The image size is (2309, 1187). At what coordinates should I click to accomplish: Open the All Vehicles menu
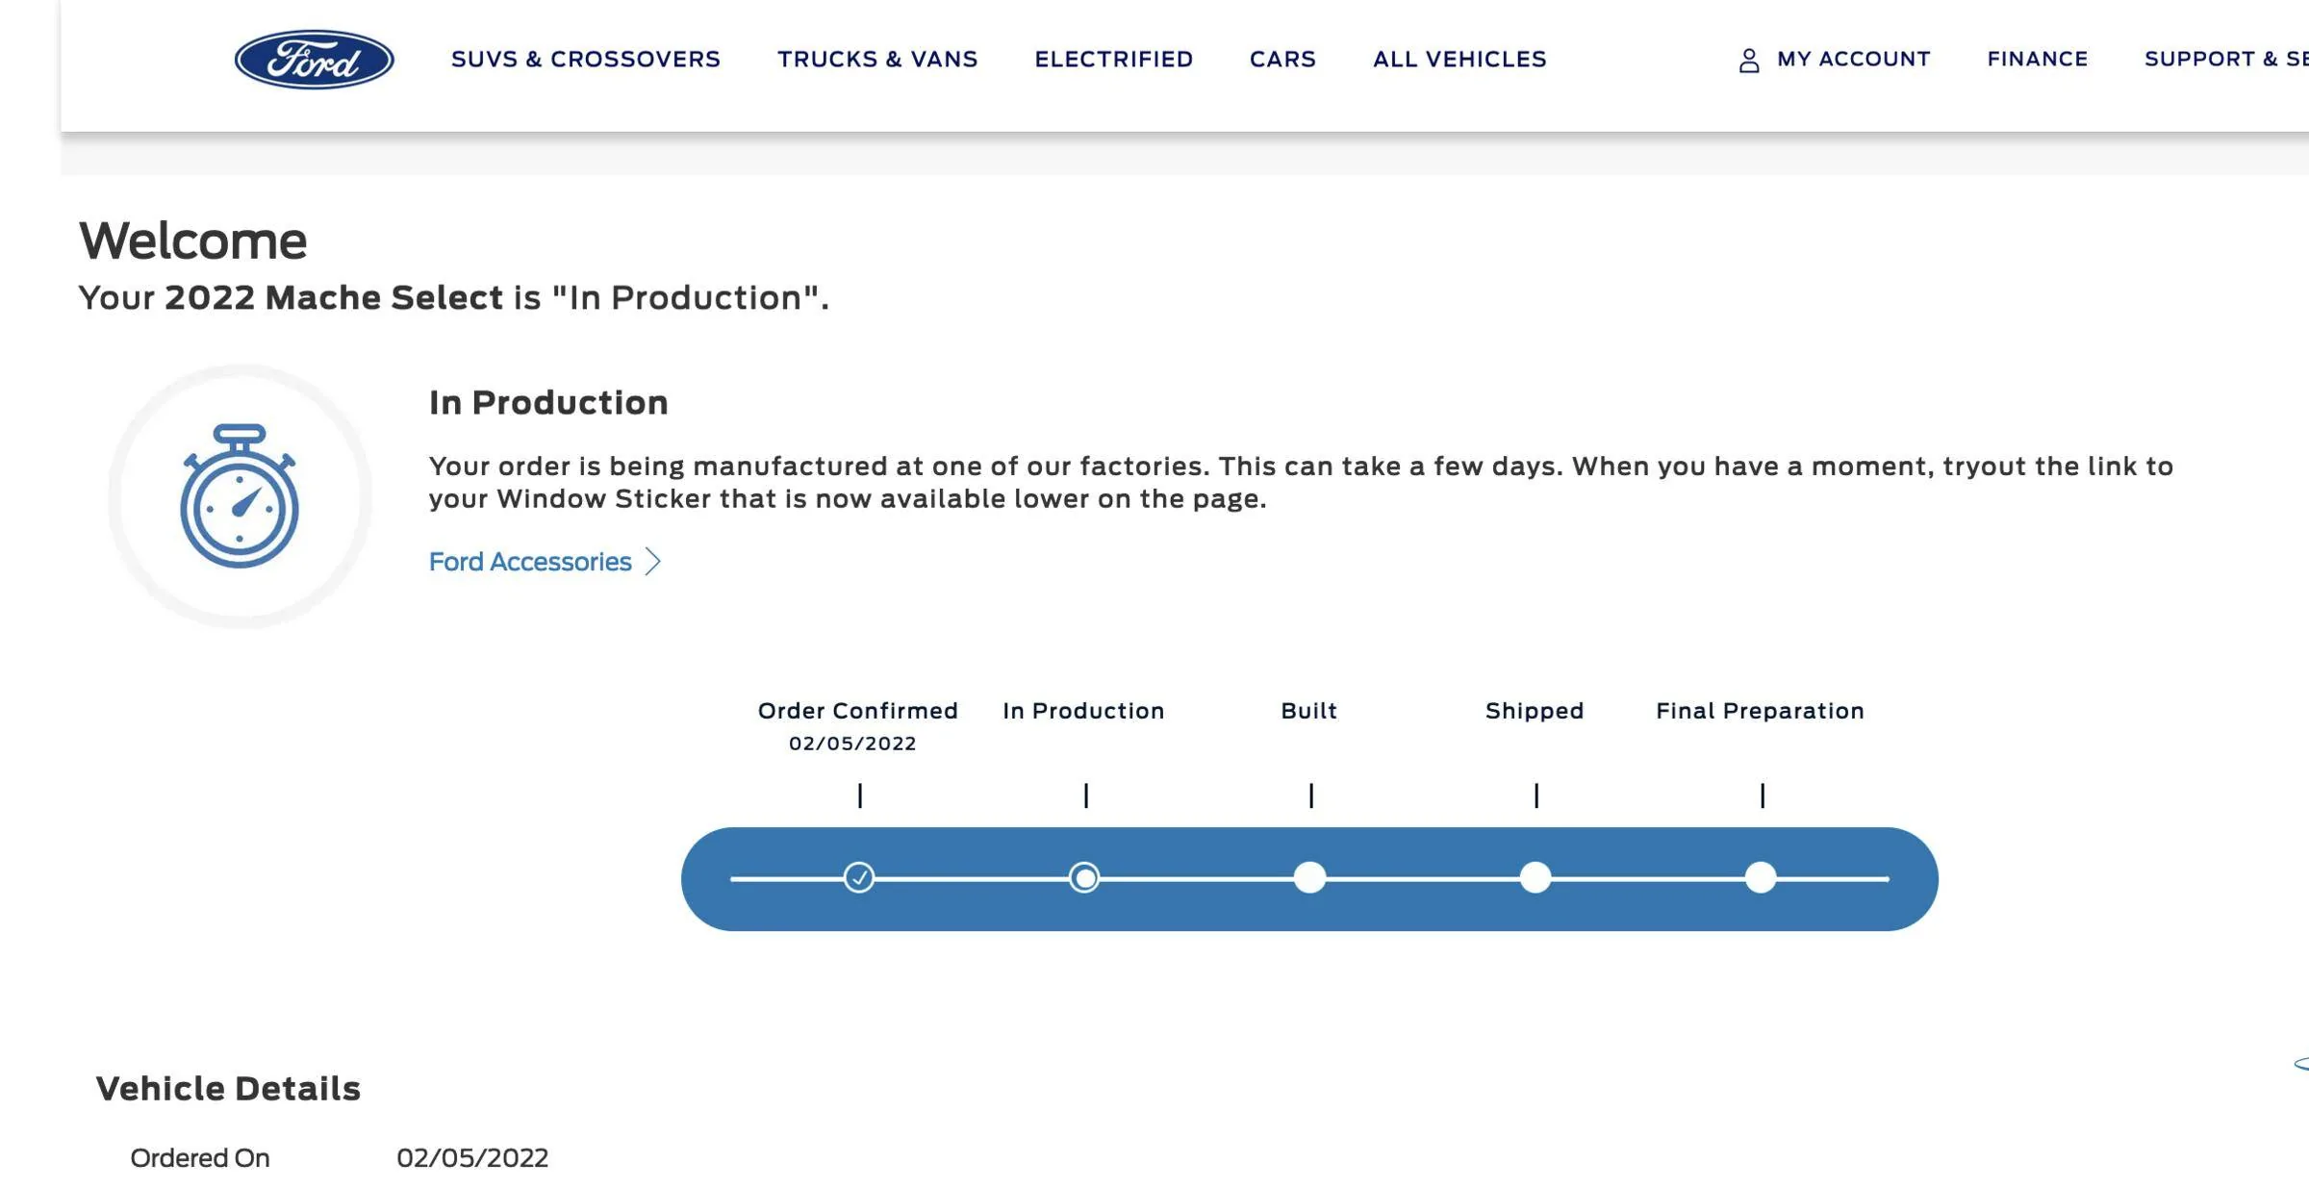(1459, 60)
